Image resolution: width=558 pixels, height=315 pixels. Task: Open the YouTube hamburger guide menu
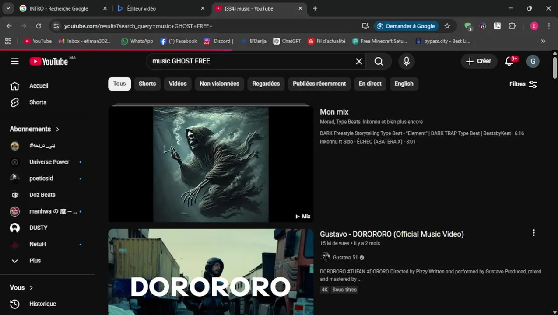[15, 61]
